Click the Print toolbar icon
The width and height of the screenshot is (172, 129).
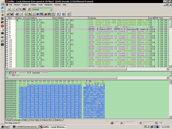pyautogui.click(x=17, y=14)
